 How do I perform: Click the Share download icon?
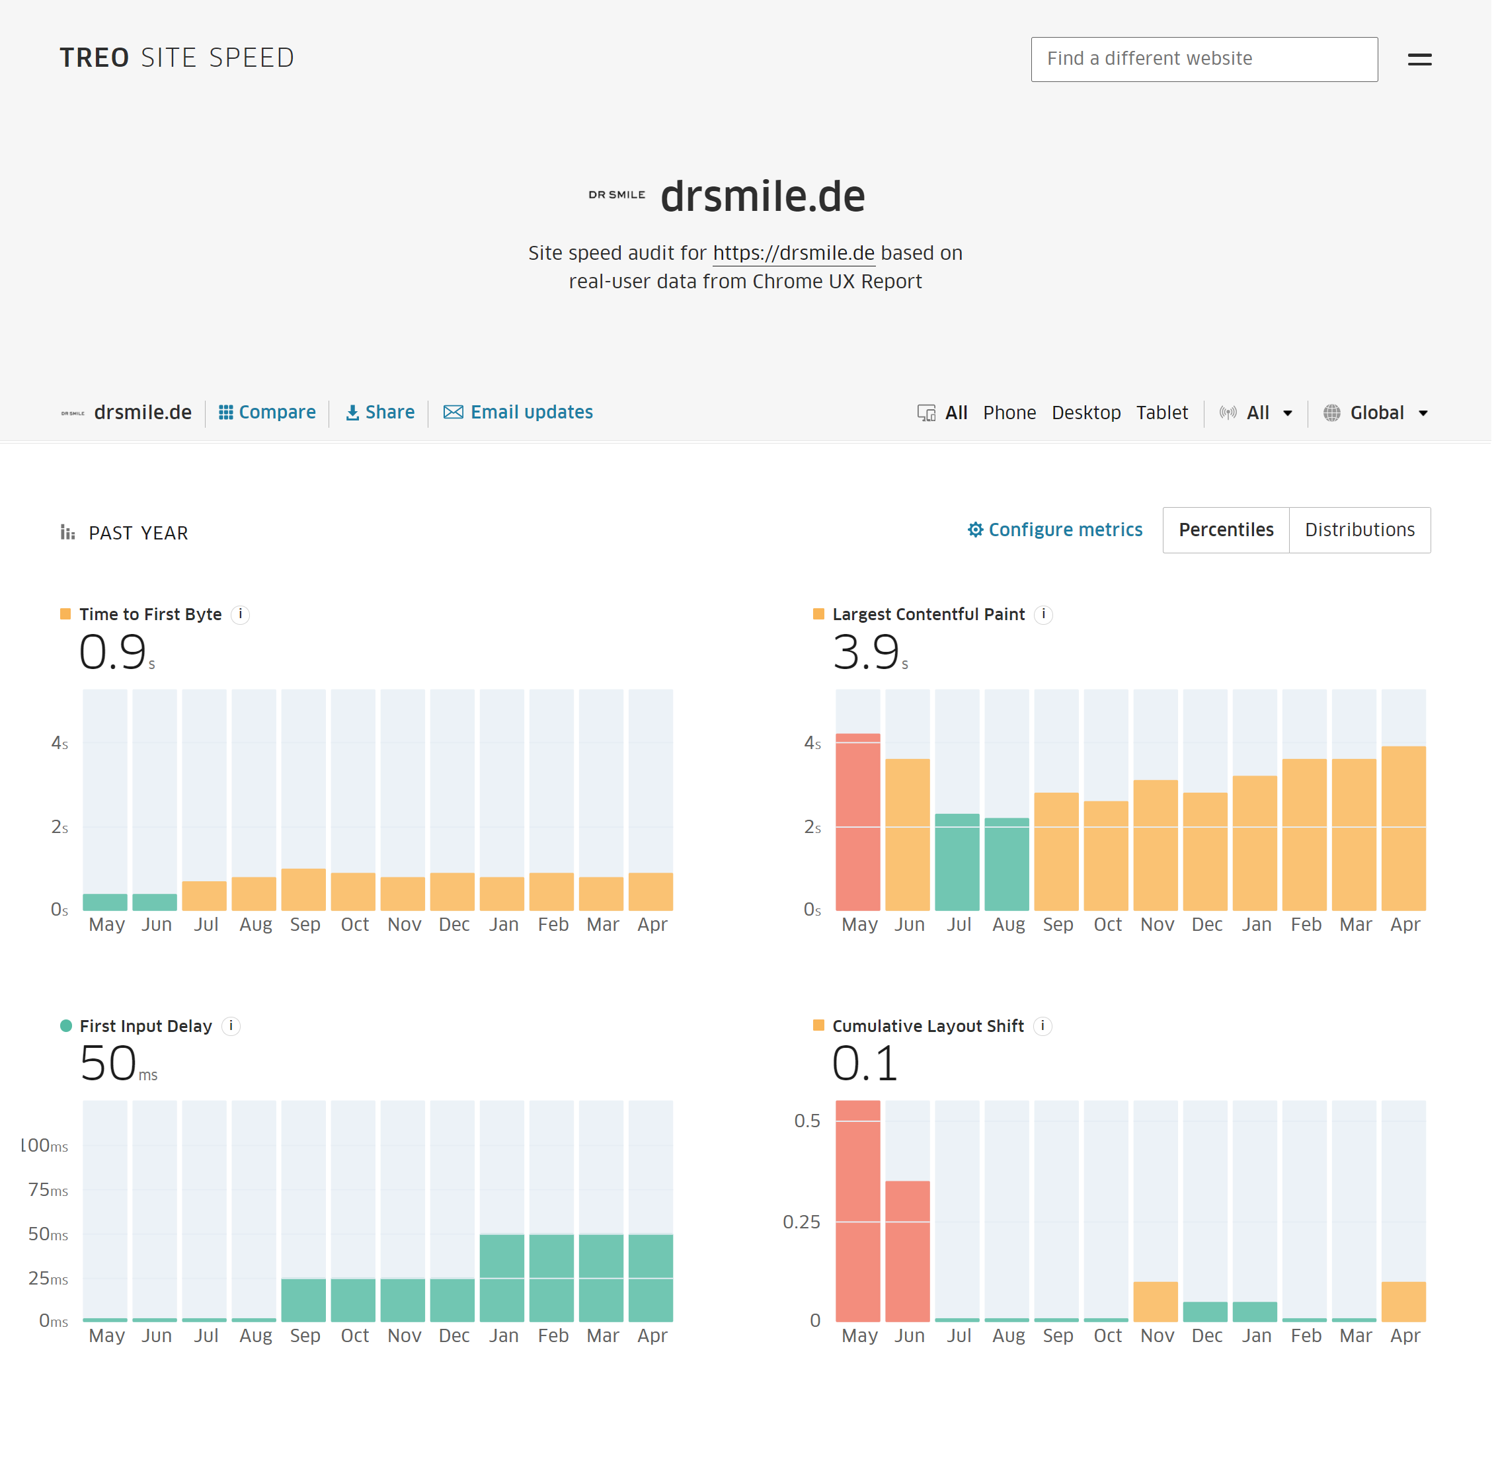click(354, 414)
